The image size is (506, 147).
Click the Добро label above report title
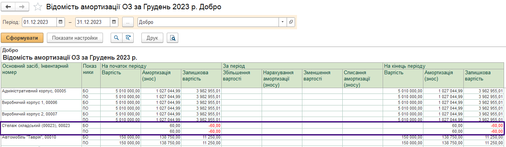[x=10, y=50]
